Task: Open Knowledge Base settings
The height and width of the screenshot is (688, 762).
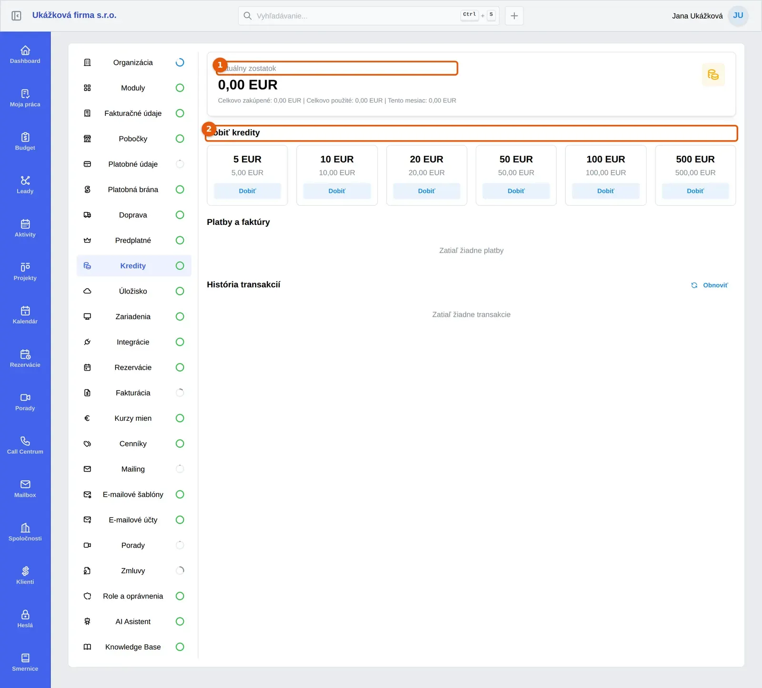Action: pyautogui.click(x=134, y=647)
